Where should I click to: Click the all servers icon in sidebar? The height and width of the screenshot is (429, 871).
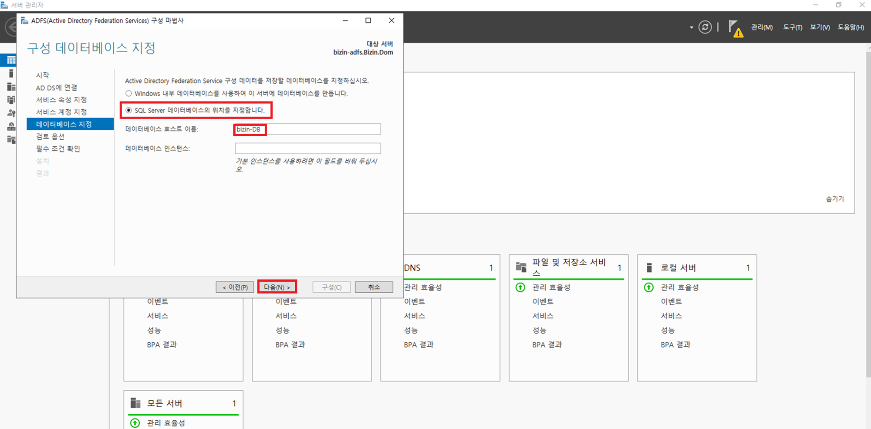[x=11, y=87]
